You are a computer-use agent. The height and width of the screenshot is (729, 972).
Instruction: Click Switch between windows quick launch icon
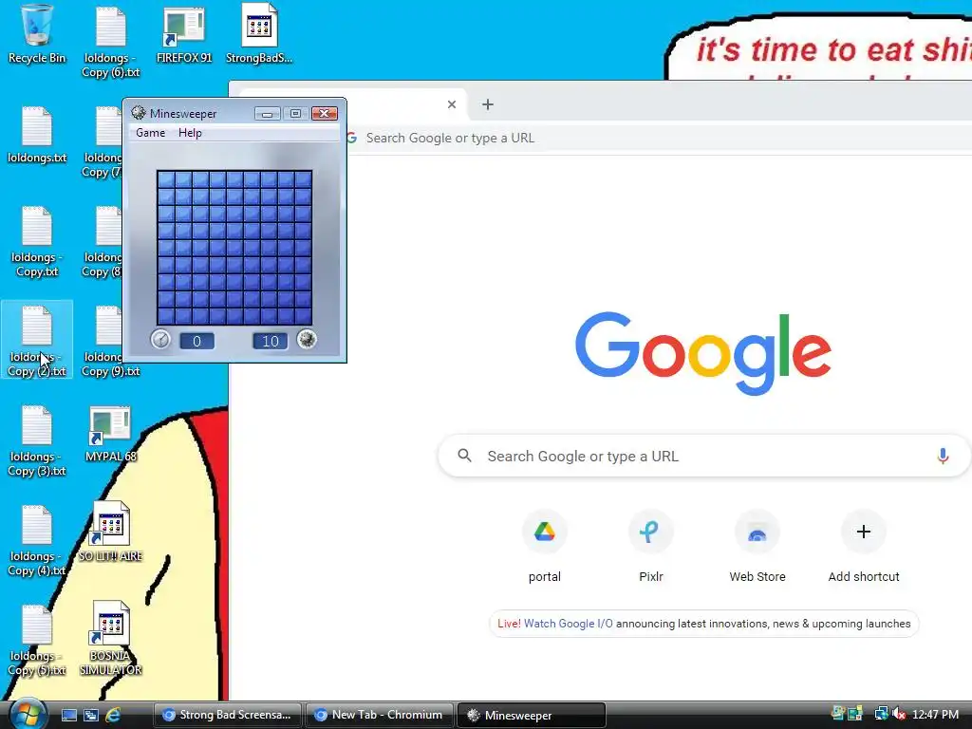(90, 715)
